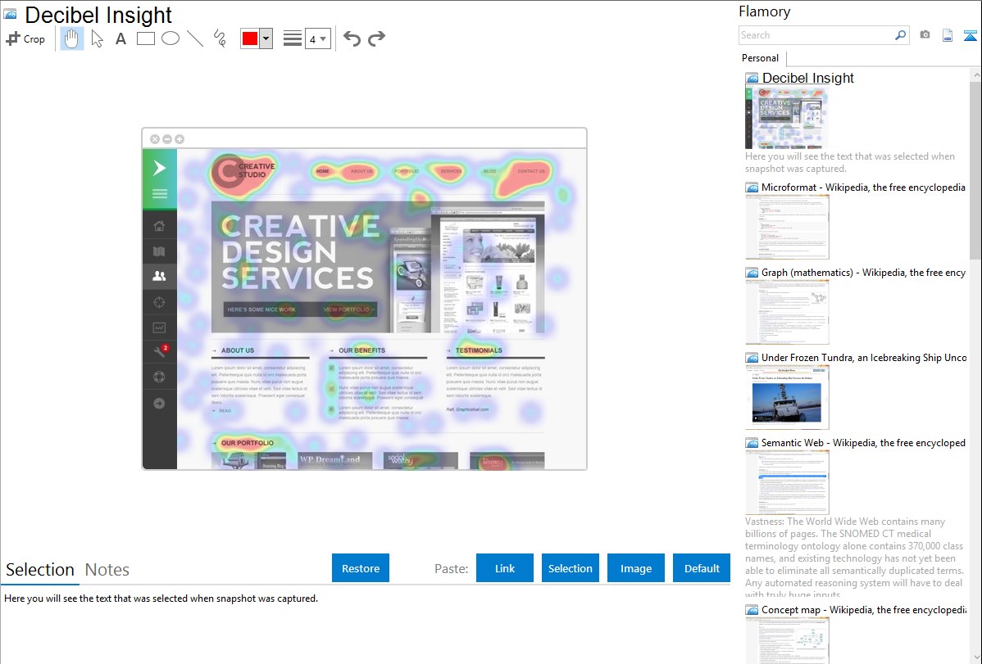Switch to the Notes tab
This screenshot has height=664, width=982.
tap(107, 570)
